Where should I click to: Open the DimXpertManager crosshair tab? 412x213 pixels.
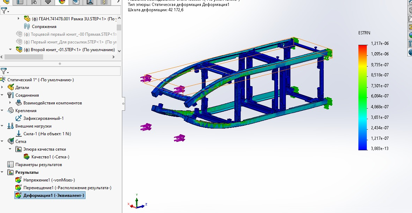click(48, 2)
